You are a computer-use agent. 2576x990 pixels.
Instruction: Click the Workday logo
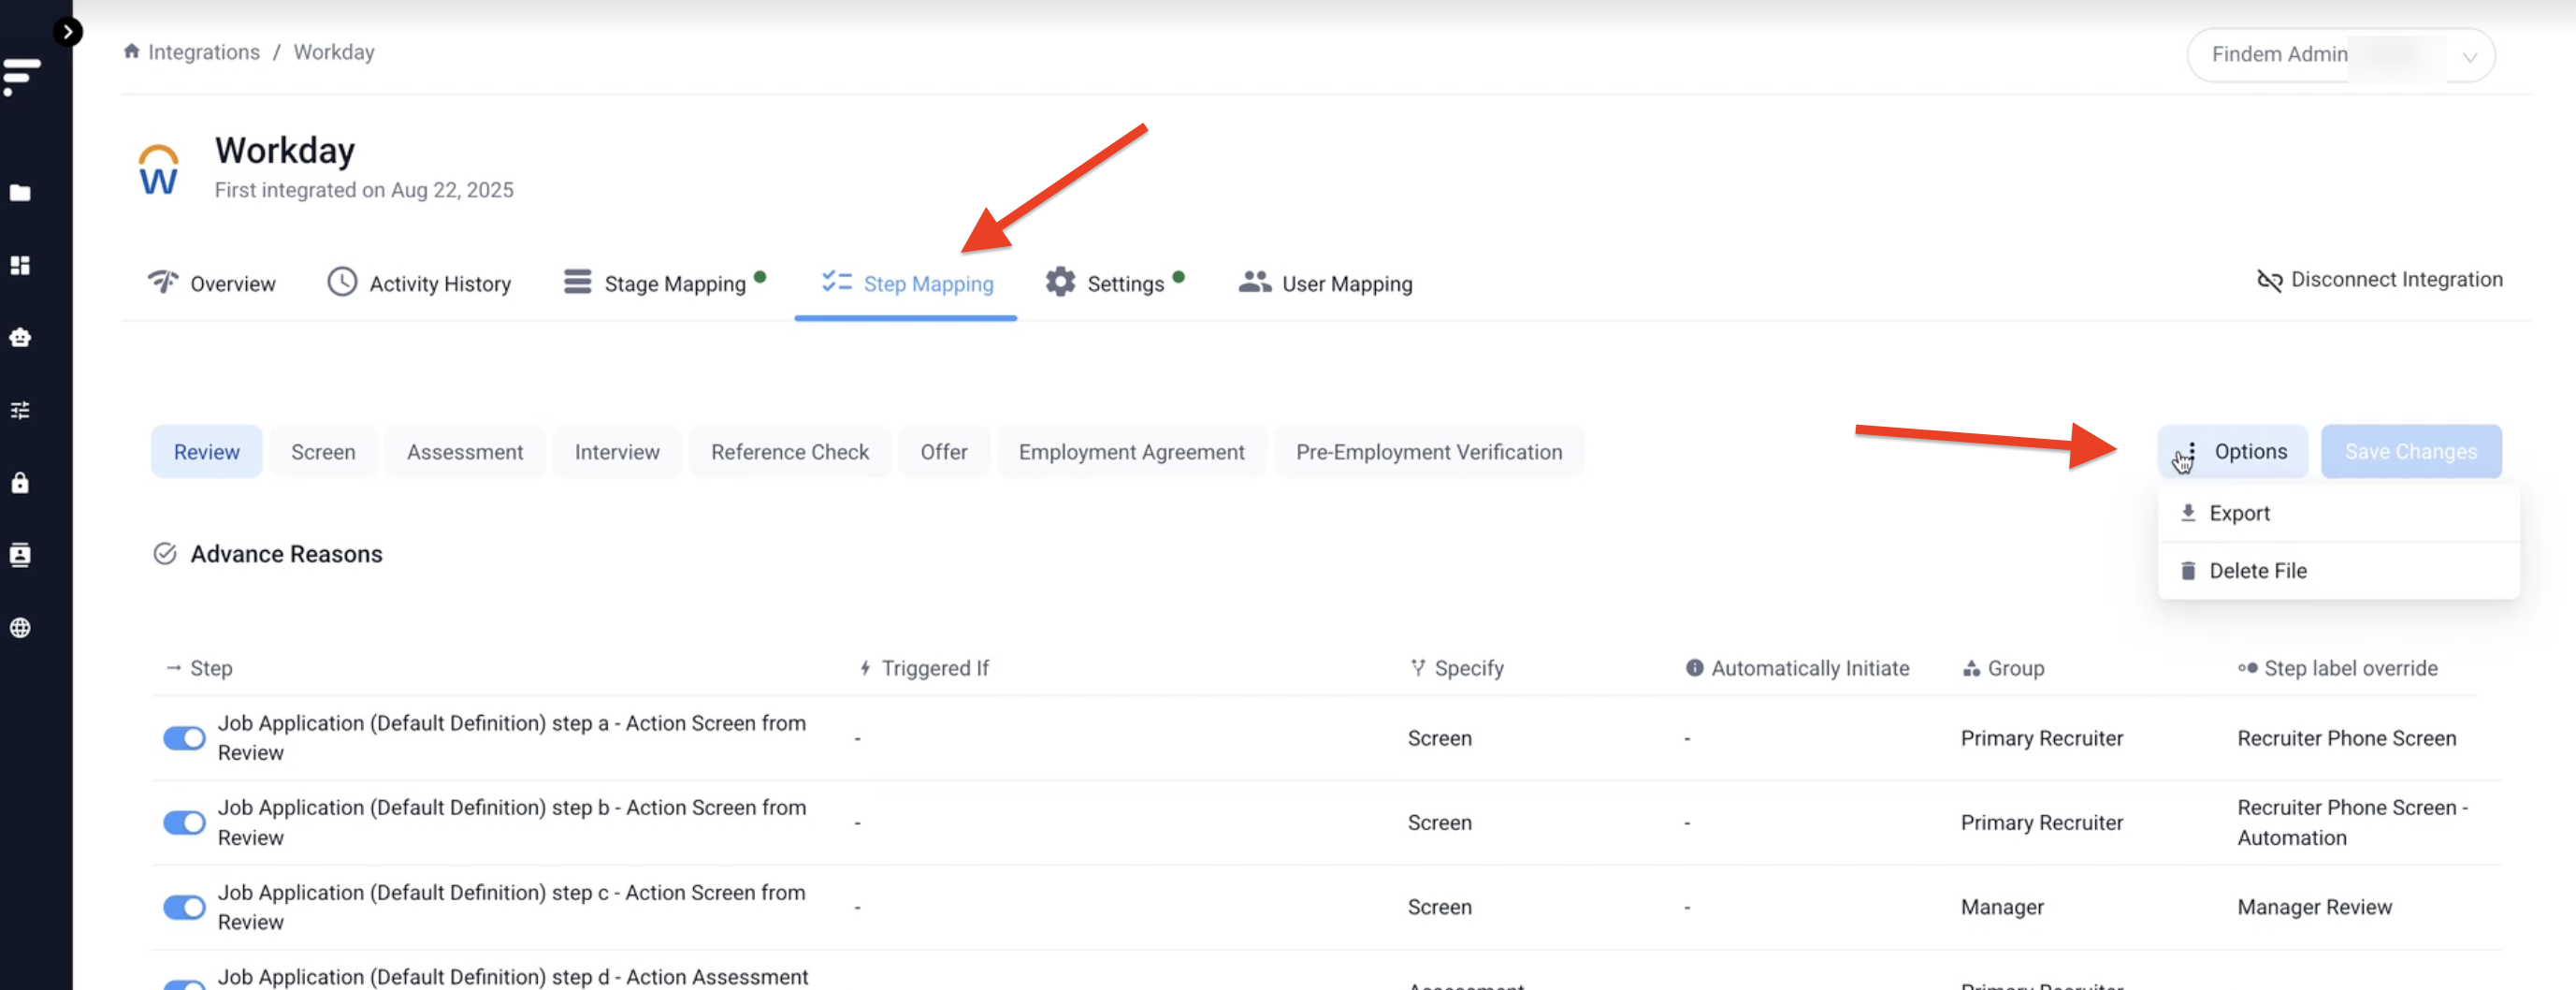[159, 169]
